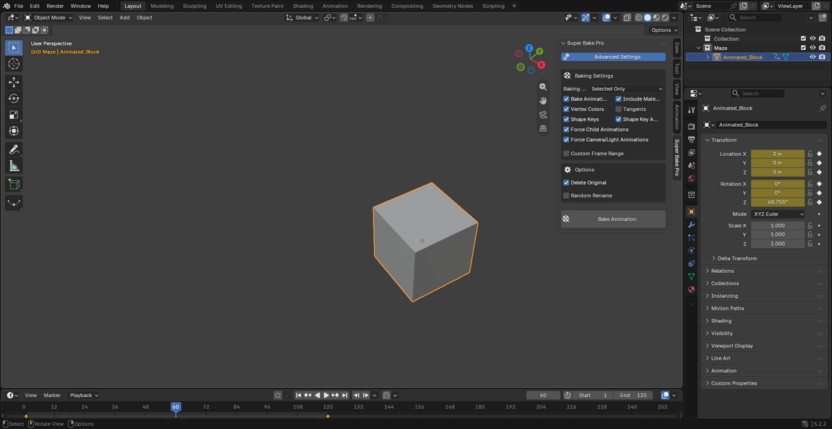Click the timeline playhead at frame 60

coord(175,407)
